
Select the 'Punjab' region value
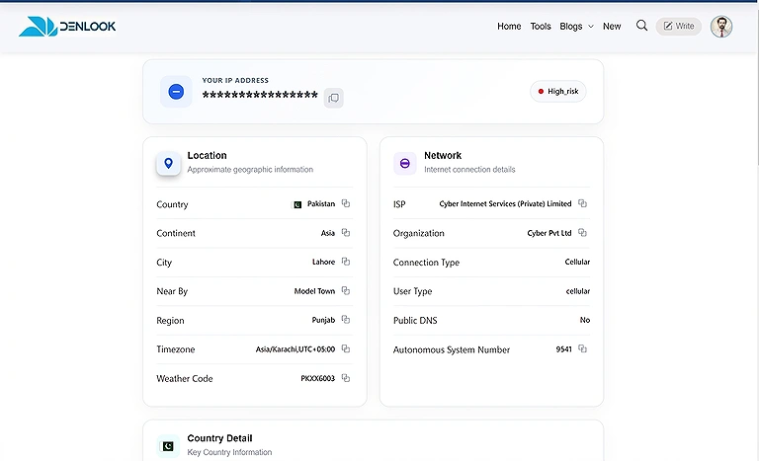(323, 320)
